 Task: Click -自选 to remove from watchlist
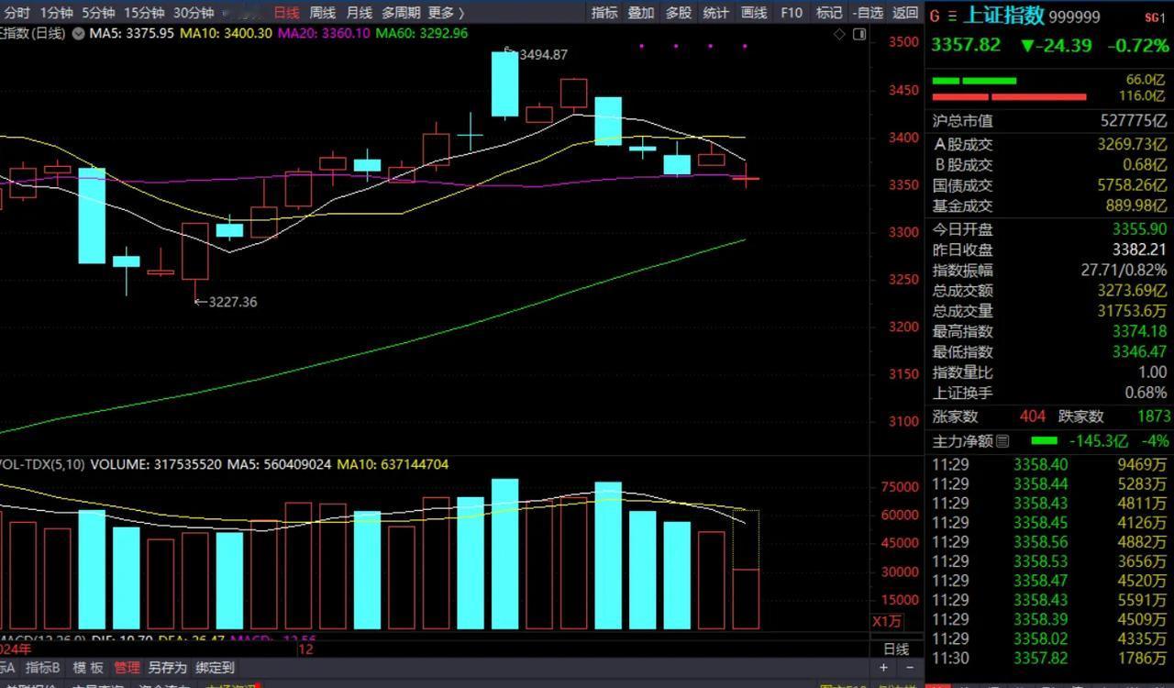(867, 13)
